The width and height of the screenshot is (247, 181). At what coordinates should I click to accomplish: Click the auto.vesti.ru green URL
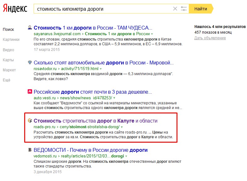[45, 98]
